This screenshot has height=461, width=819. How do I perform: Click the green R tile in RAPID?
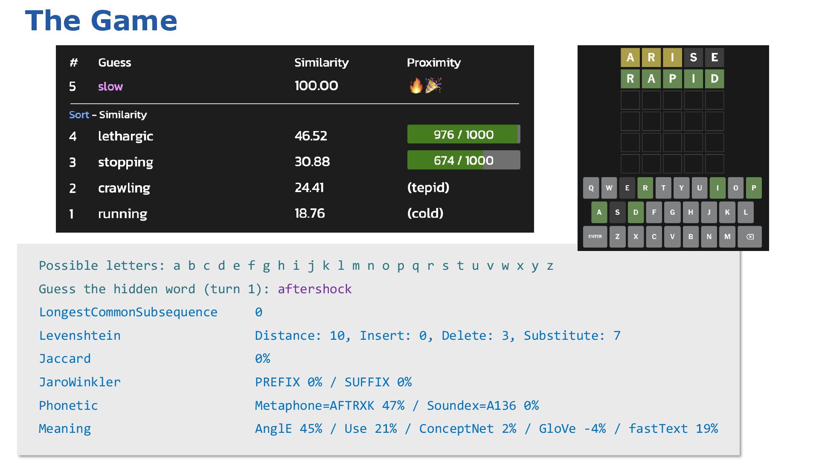click(x=630, y=79)
